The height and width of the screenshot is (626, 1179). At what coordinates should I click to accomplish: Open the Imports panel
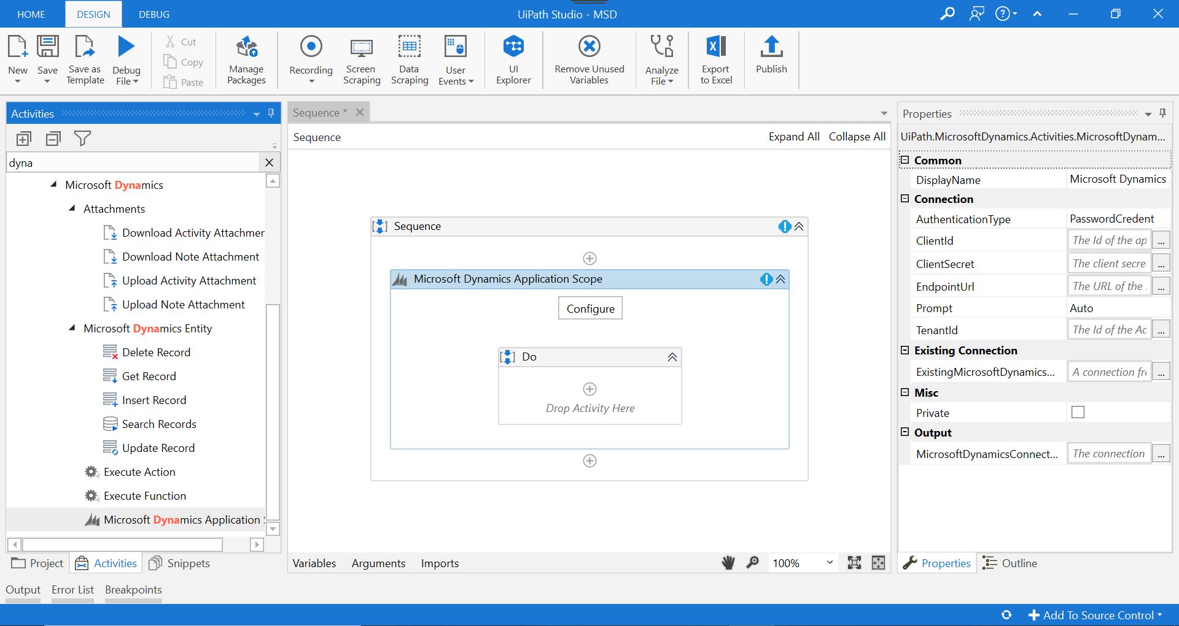(440, 563)
